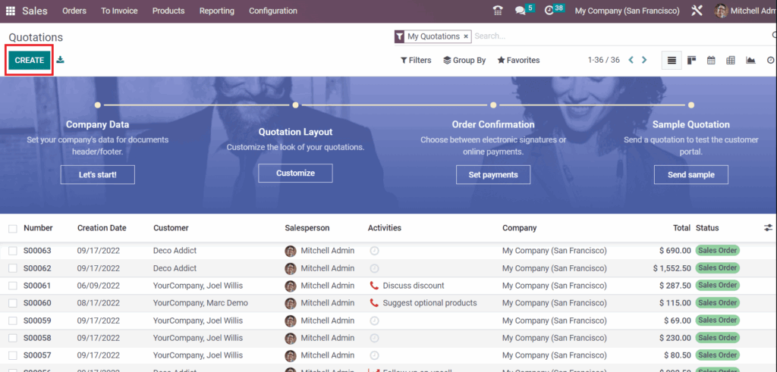Click phone activity icon for S00061
The width and height of the screenshot is (777, 372).
coord(374,286)
